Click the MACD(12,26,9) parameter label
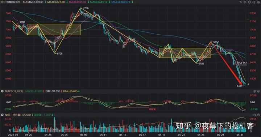This screenshot has width=261, height=137. point(14,91)
